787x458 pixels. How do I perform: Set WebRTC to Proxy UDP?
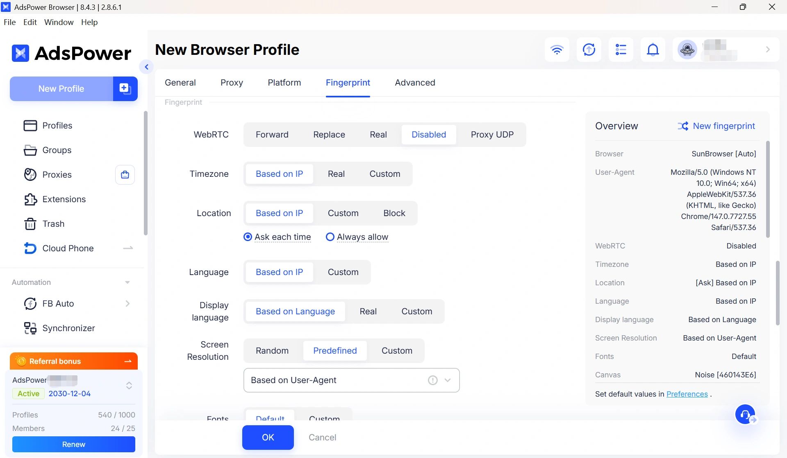pyautogui.click(x=492, y=135)
